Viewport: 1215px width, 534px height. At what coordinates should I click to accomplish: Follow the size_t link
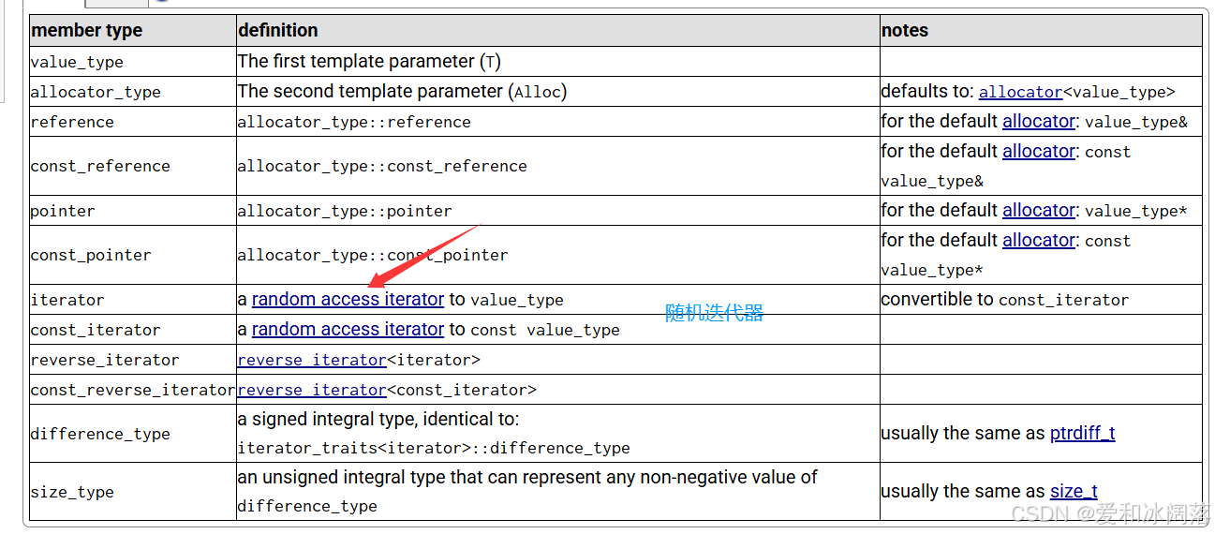[1074, 491]
